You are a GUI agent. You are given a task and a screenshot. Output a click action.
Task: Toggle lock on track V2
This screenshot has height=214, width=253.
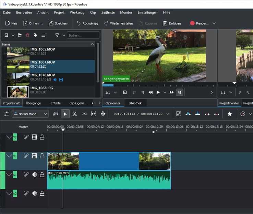(x=42, y=137)
